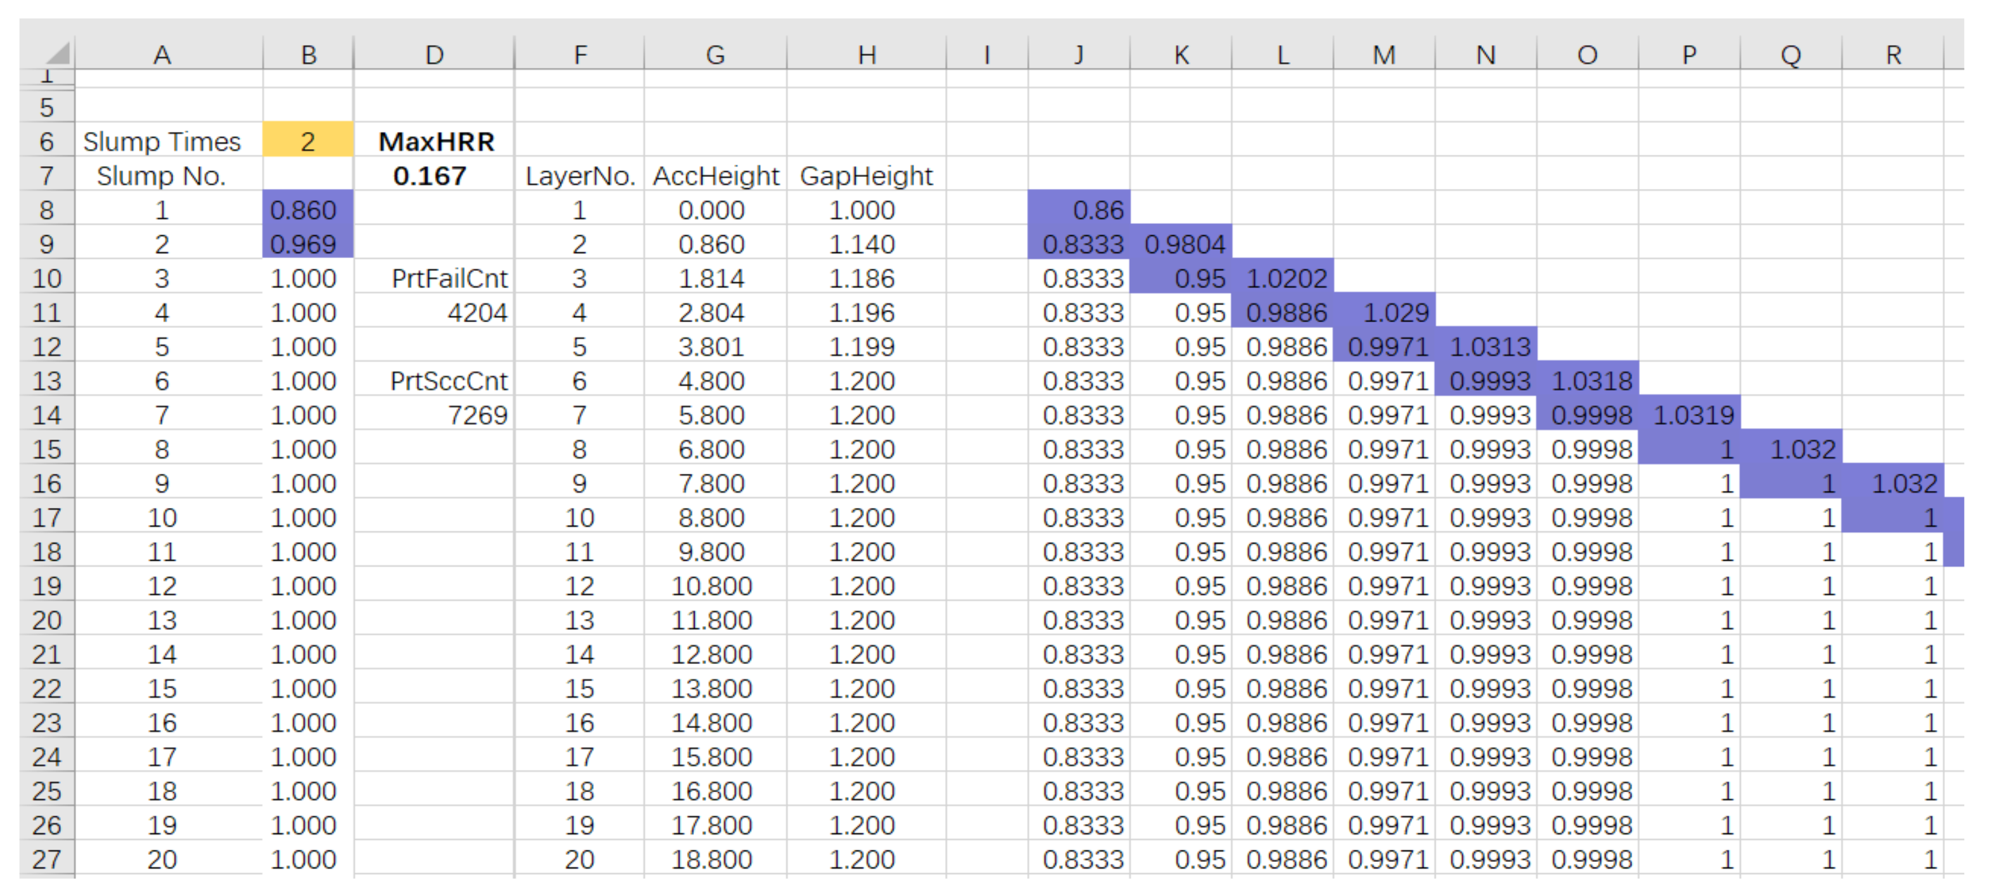Select column J header

(x=1078, y=55)
